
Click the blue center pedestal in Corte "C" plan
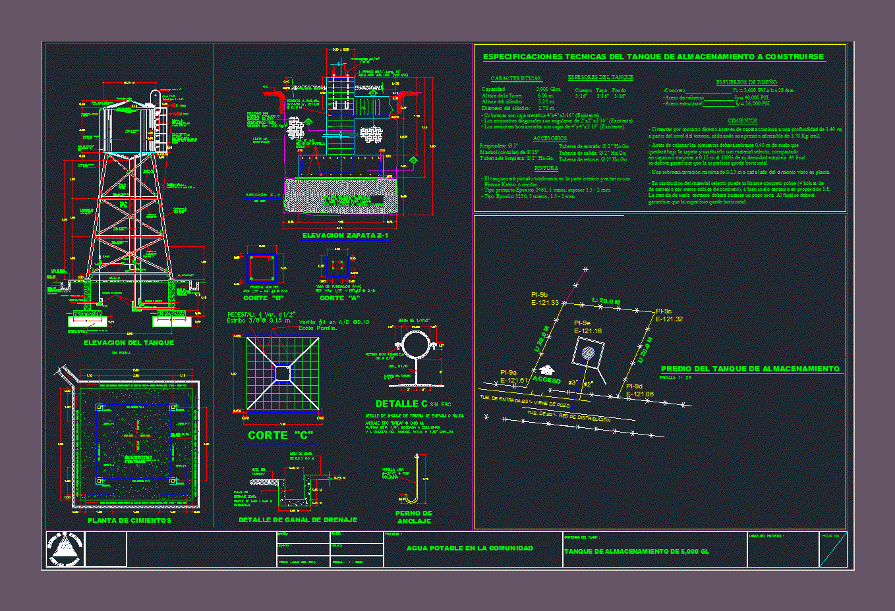(x=282, y=373)
